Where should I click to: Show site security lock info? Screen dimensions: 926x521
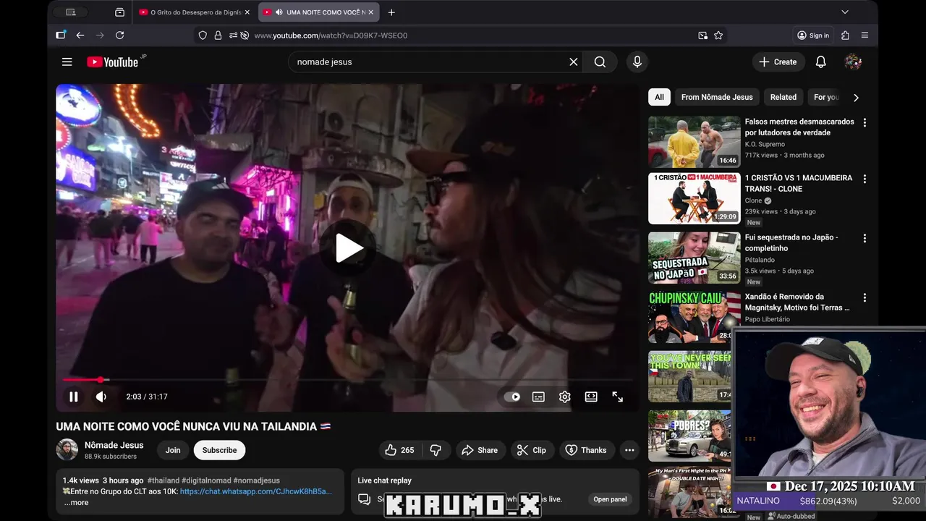pos(218,35)
